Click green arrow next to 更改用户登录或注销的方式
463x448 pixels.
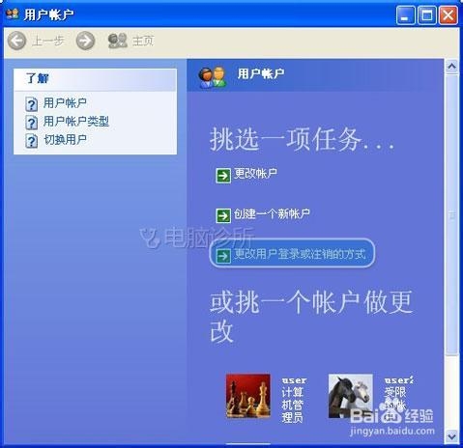click(223, 256)
